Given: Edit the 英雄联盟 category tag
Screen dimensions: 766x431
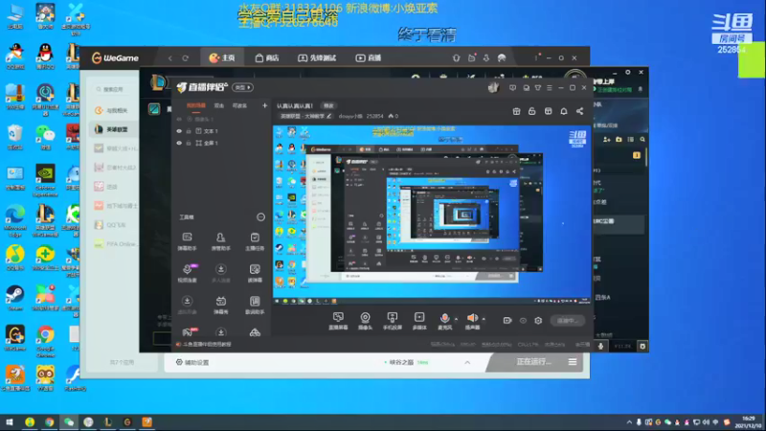Looking at the screenshot, I should coord(305,116).
